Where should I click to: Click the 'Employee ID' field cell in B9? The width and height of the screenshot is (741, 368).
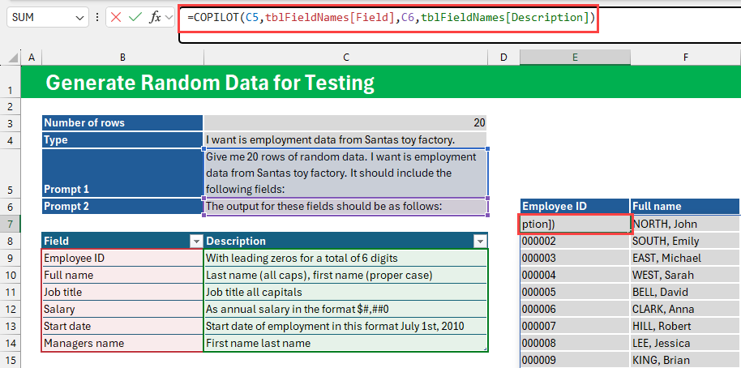pos(122,258)
